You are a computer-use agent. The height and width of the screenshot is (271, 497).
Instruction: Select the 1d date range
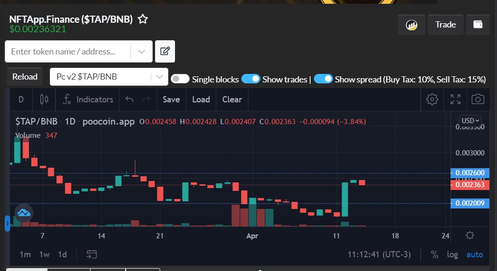point(62,254)
